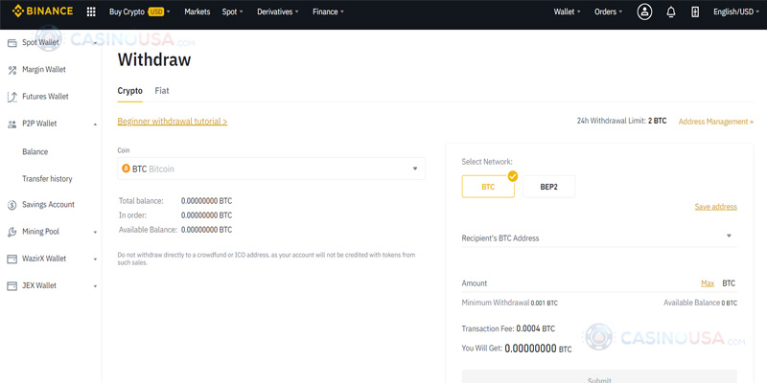Open Transfer history in sidebar
The height and width of the screenshot is (383, 767).
point(47,179)
